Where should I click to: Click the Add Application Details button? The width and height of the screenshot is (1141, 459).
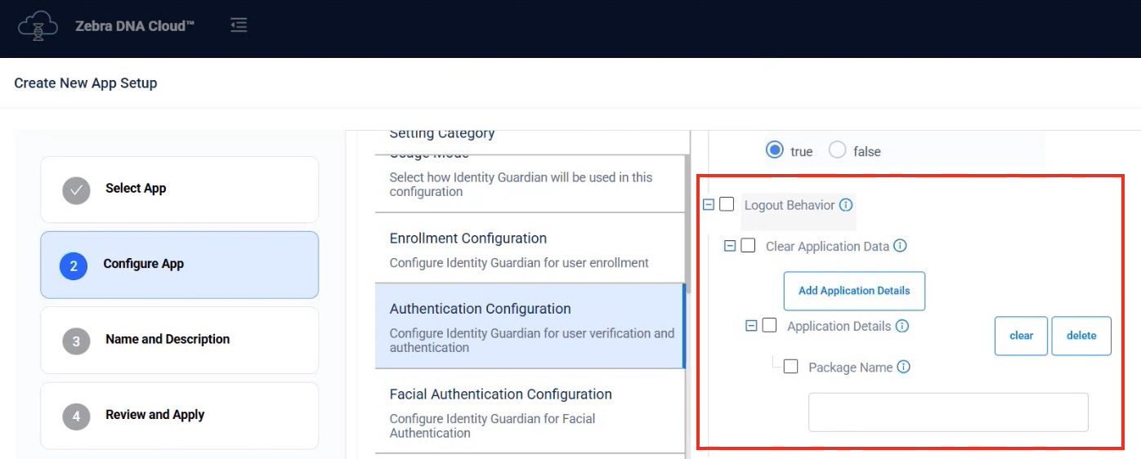pos(854,291)
